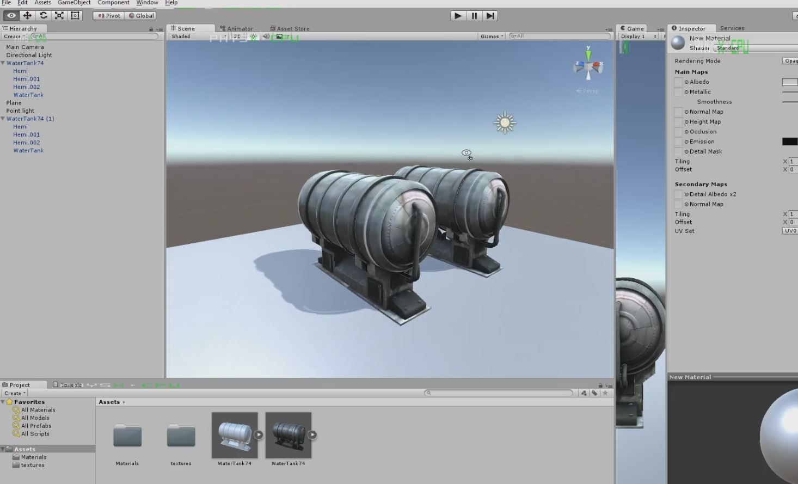This screenshot has height=484, width=798.
Task: Switch to the Services tab
Action: 732,28
